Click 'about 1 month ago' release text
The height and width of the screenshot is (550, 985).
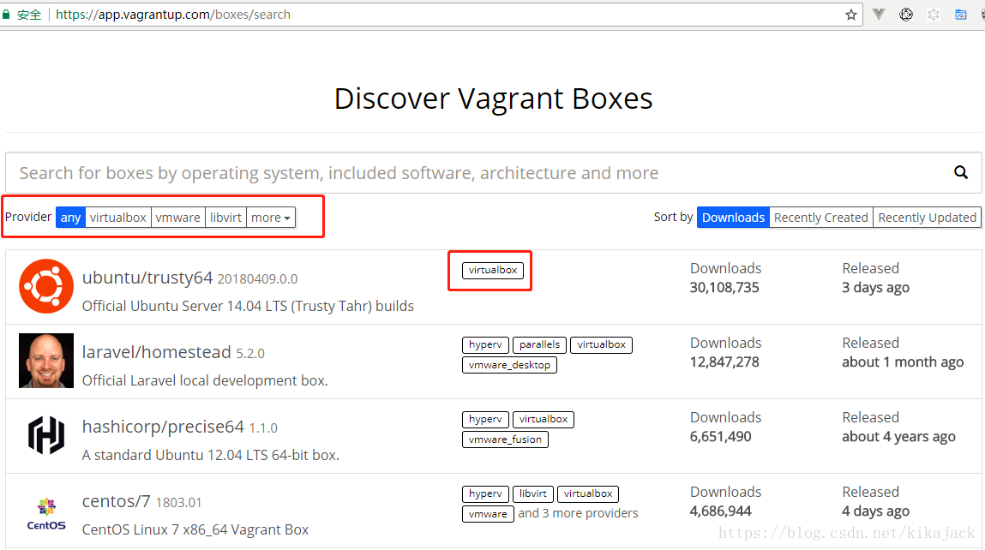click(903, 362)
